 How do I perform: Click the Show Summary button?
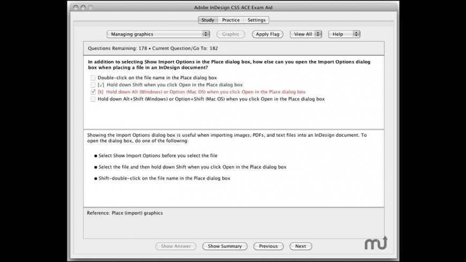224,246
